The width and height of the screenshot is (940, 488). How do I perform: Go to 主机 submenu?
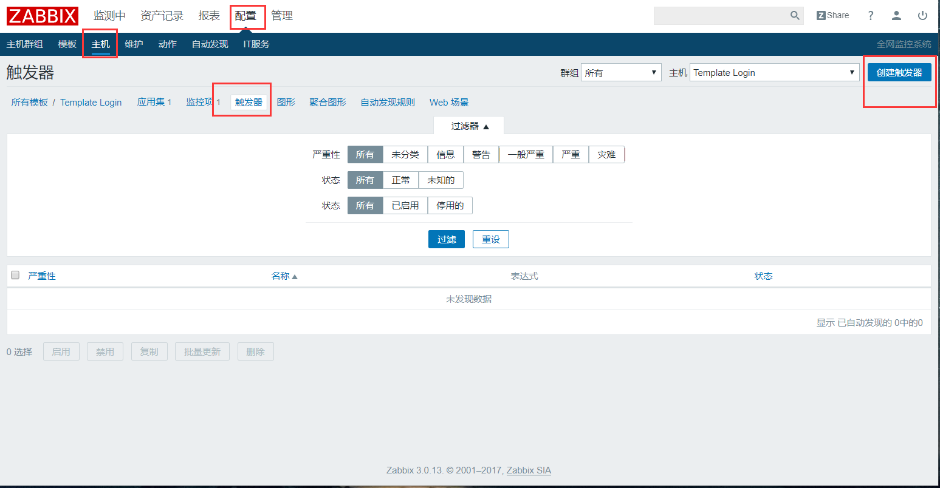[x=101, y=44]
